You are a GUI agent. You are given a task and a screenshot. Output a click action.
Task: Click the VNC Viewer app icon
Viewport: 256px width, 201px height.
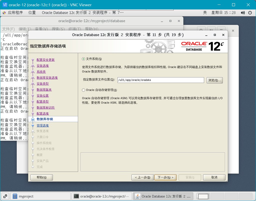coord(5,5)
